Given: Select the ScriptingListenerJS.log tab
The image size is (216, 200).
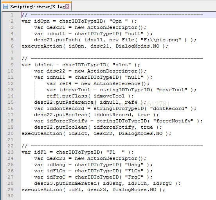Looking at the screenshot, I should [x=36, y=7].
